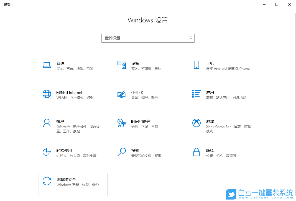The image size is (296, 201).
Task: Open the 设置 window system menu icon
Action: tap(7, 4)
